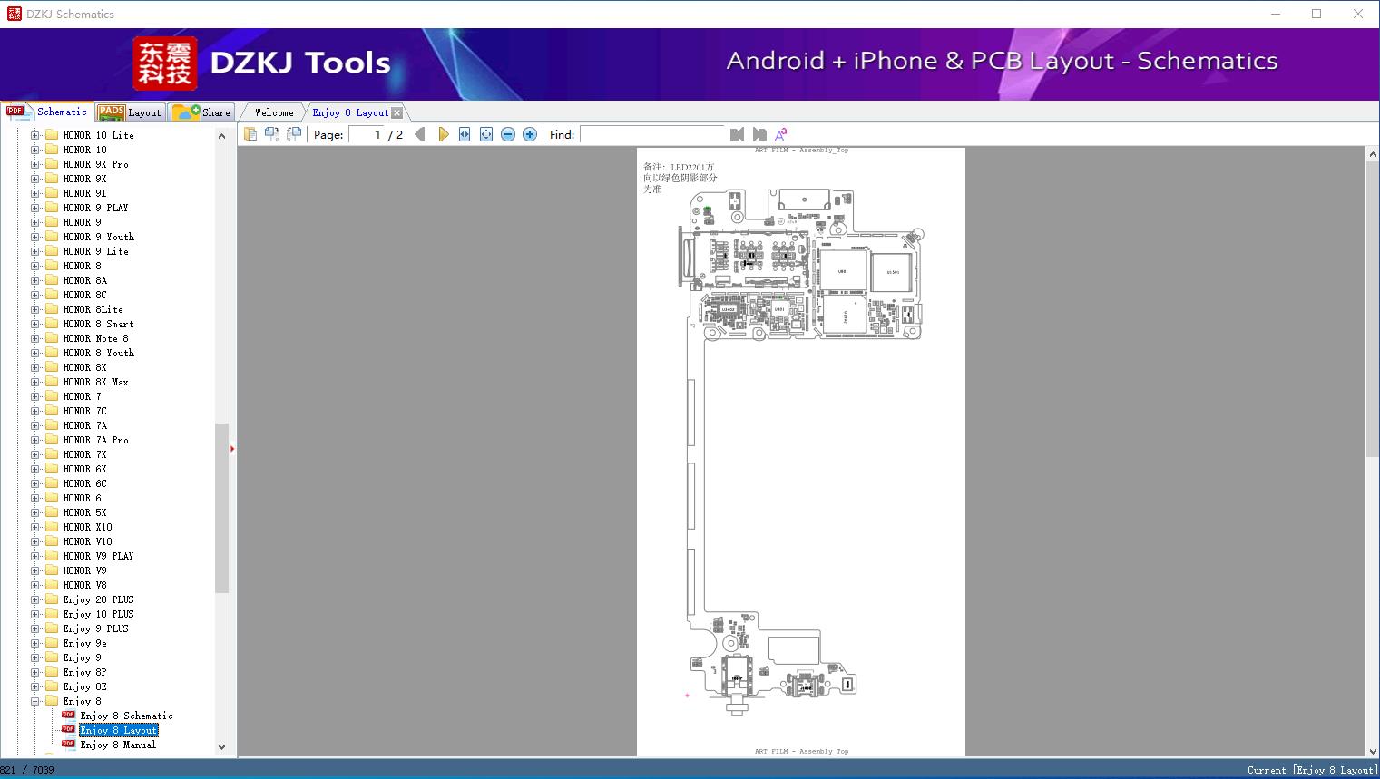Click the tree panel scrollbar up arrow
This screenshot has height=779, width=1380.
(x=221, y=136)
